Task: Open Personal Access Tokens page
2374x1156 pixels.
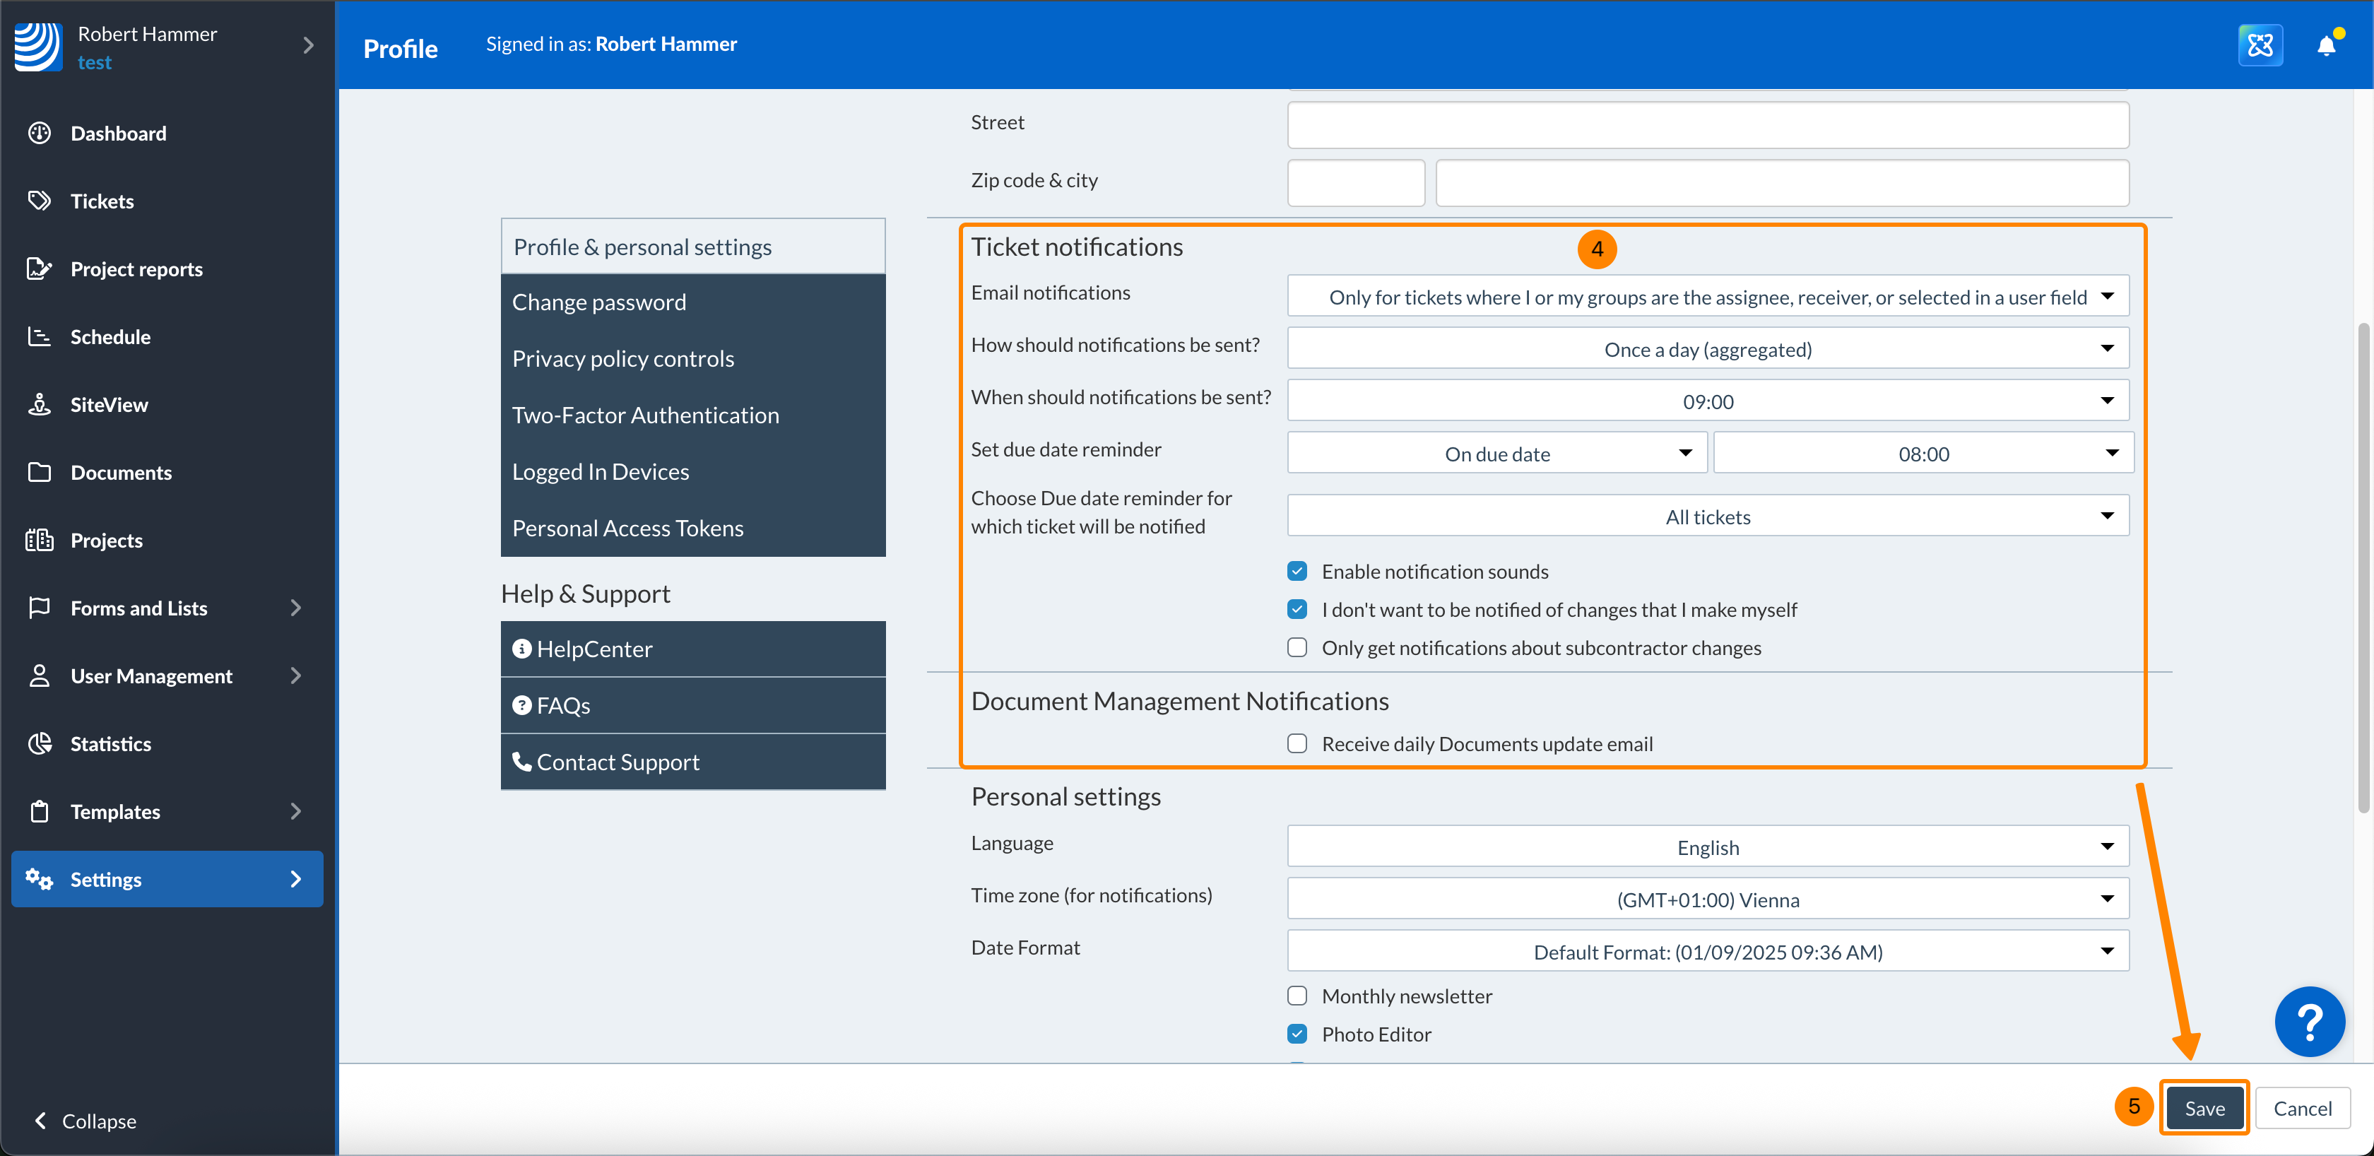Action: click(x=627, y=529)
